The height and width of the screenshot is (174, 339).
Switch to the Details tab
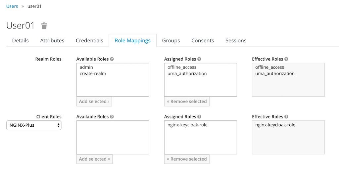coord(21,41)
